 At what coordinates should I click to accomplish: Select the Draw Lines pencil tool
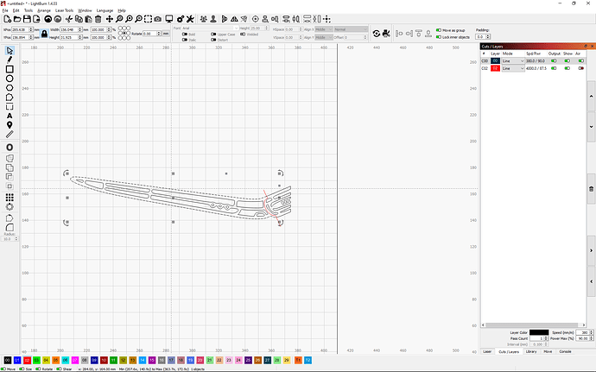[10, 60]
